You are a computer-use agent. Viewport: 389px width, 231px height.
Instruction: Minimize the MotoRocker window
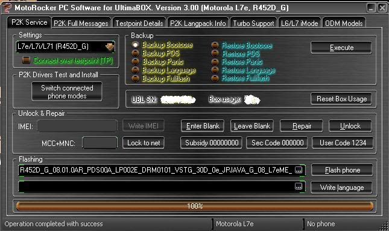coord(371,8)
